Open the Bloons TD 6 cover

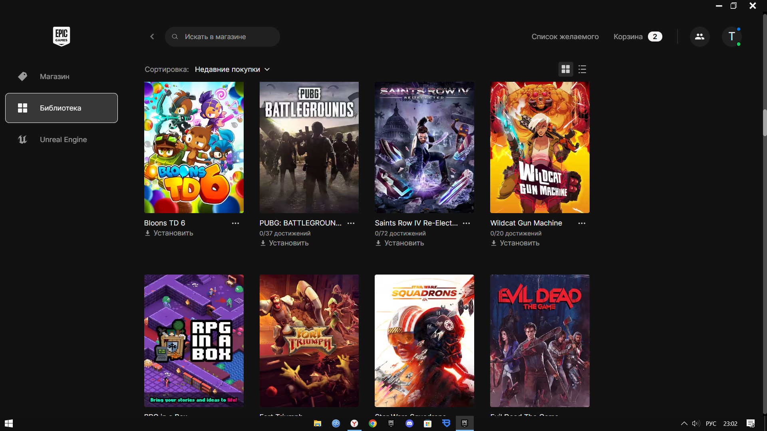194,147
